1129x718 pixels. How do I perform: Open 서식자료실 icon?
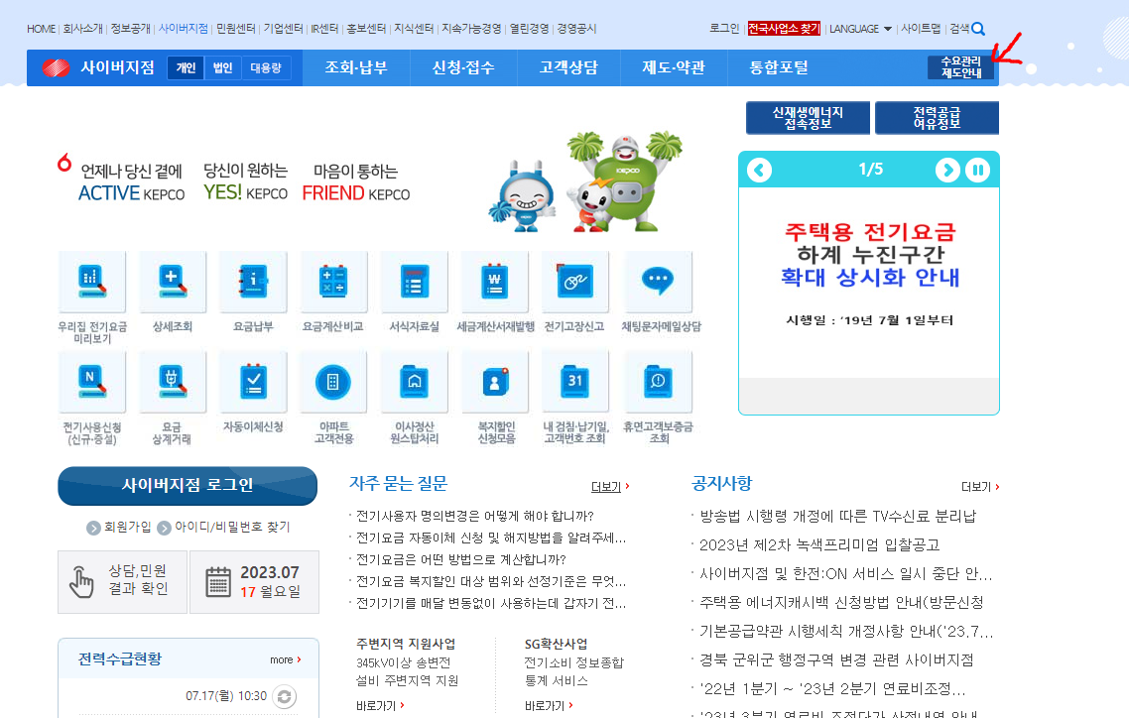pos(414,282)
